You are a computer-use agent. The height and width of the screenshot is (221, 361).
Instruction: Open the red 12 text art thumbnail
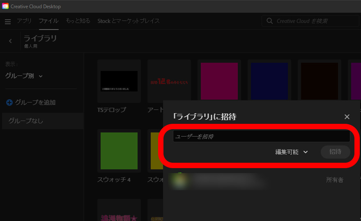pyautogui.click(x=169, y=81)
